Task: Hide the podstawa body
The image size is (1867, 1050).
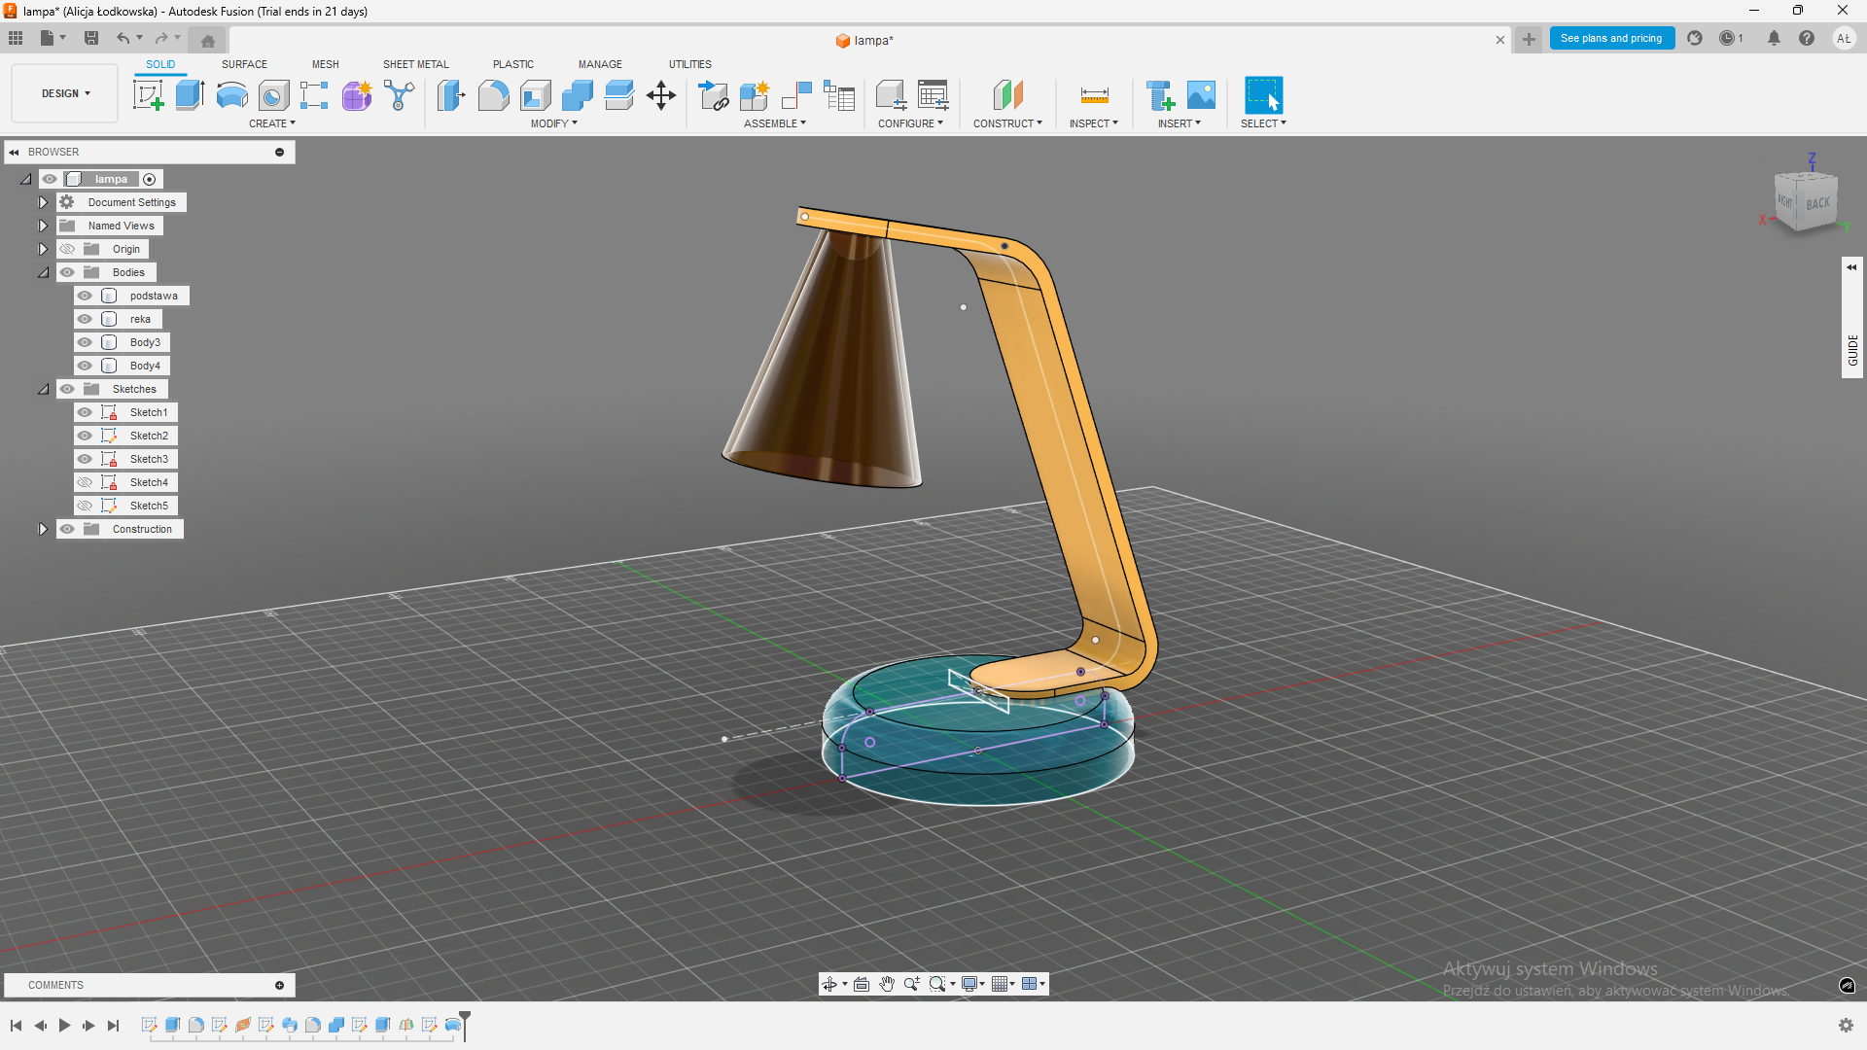Action: [85, 296]
